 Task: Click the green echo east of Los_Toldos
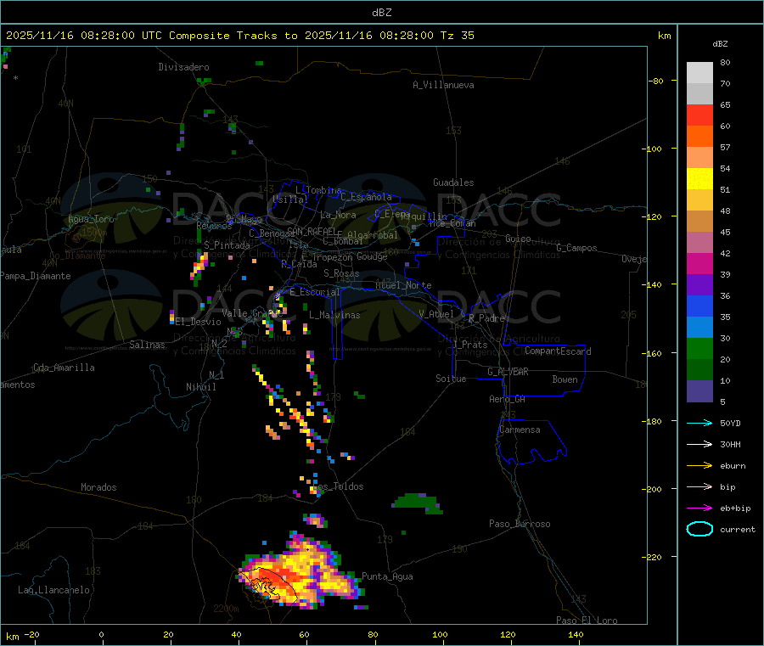tap(418, 503)
